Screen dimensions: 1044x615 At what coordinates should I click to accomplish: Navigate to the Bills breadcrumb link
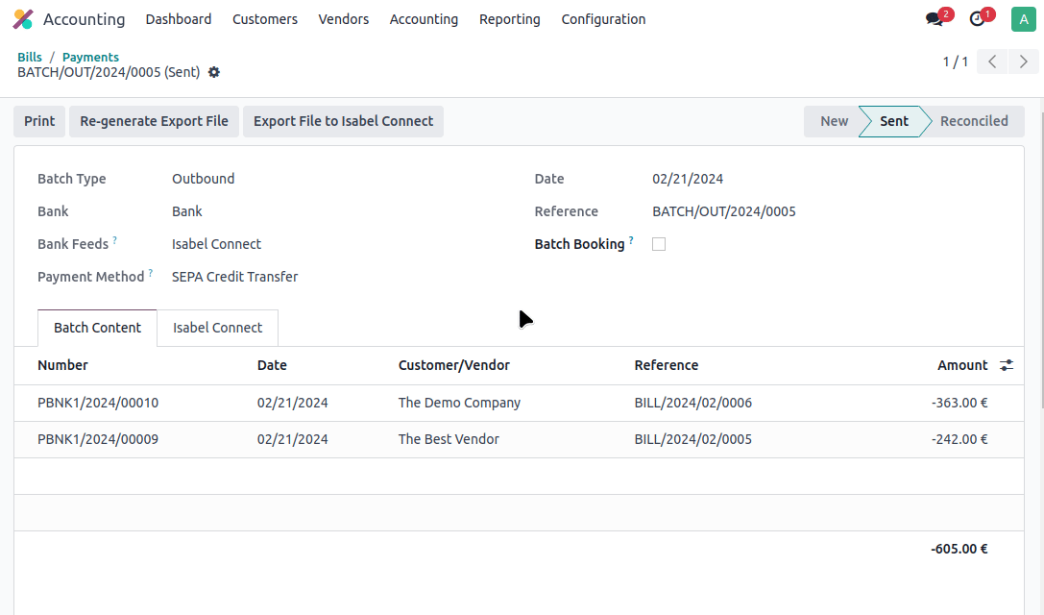click(30, 57)
